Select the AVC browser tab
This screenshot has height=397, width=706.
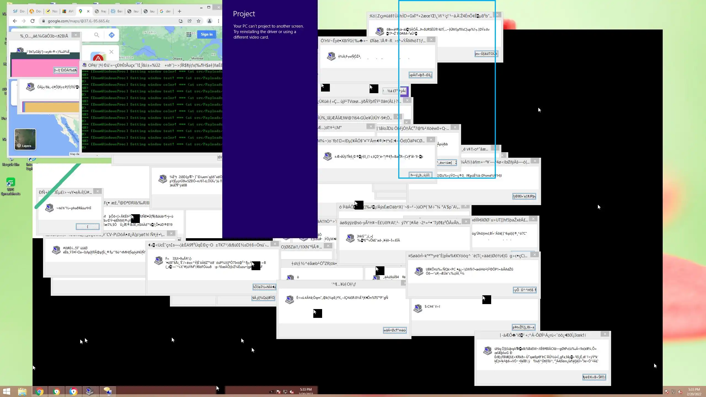(68, 11)
